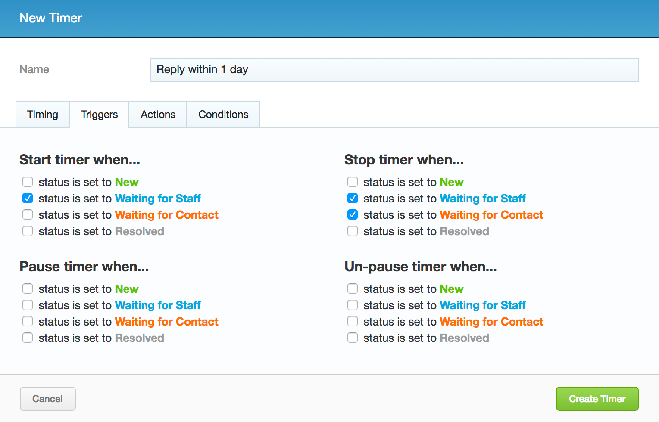Image resolution: width=659 pixels, height=422 pixels.
Task: Check Un-pause timer Resolved checkbox
Action: [353, 338]
